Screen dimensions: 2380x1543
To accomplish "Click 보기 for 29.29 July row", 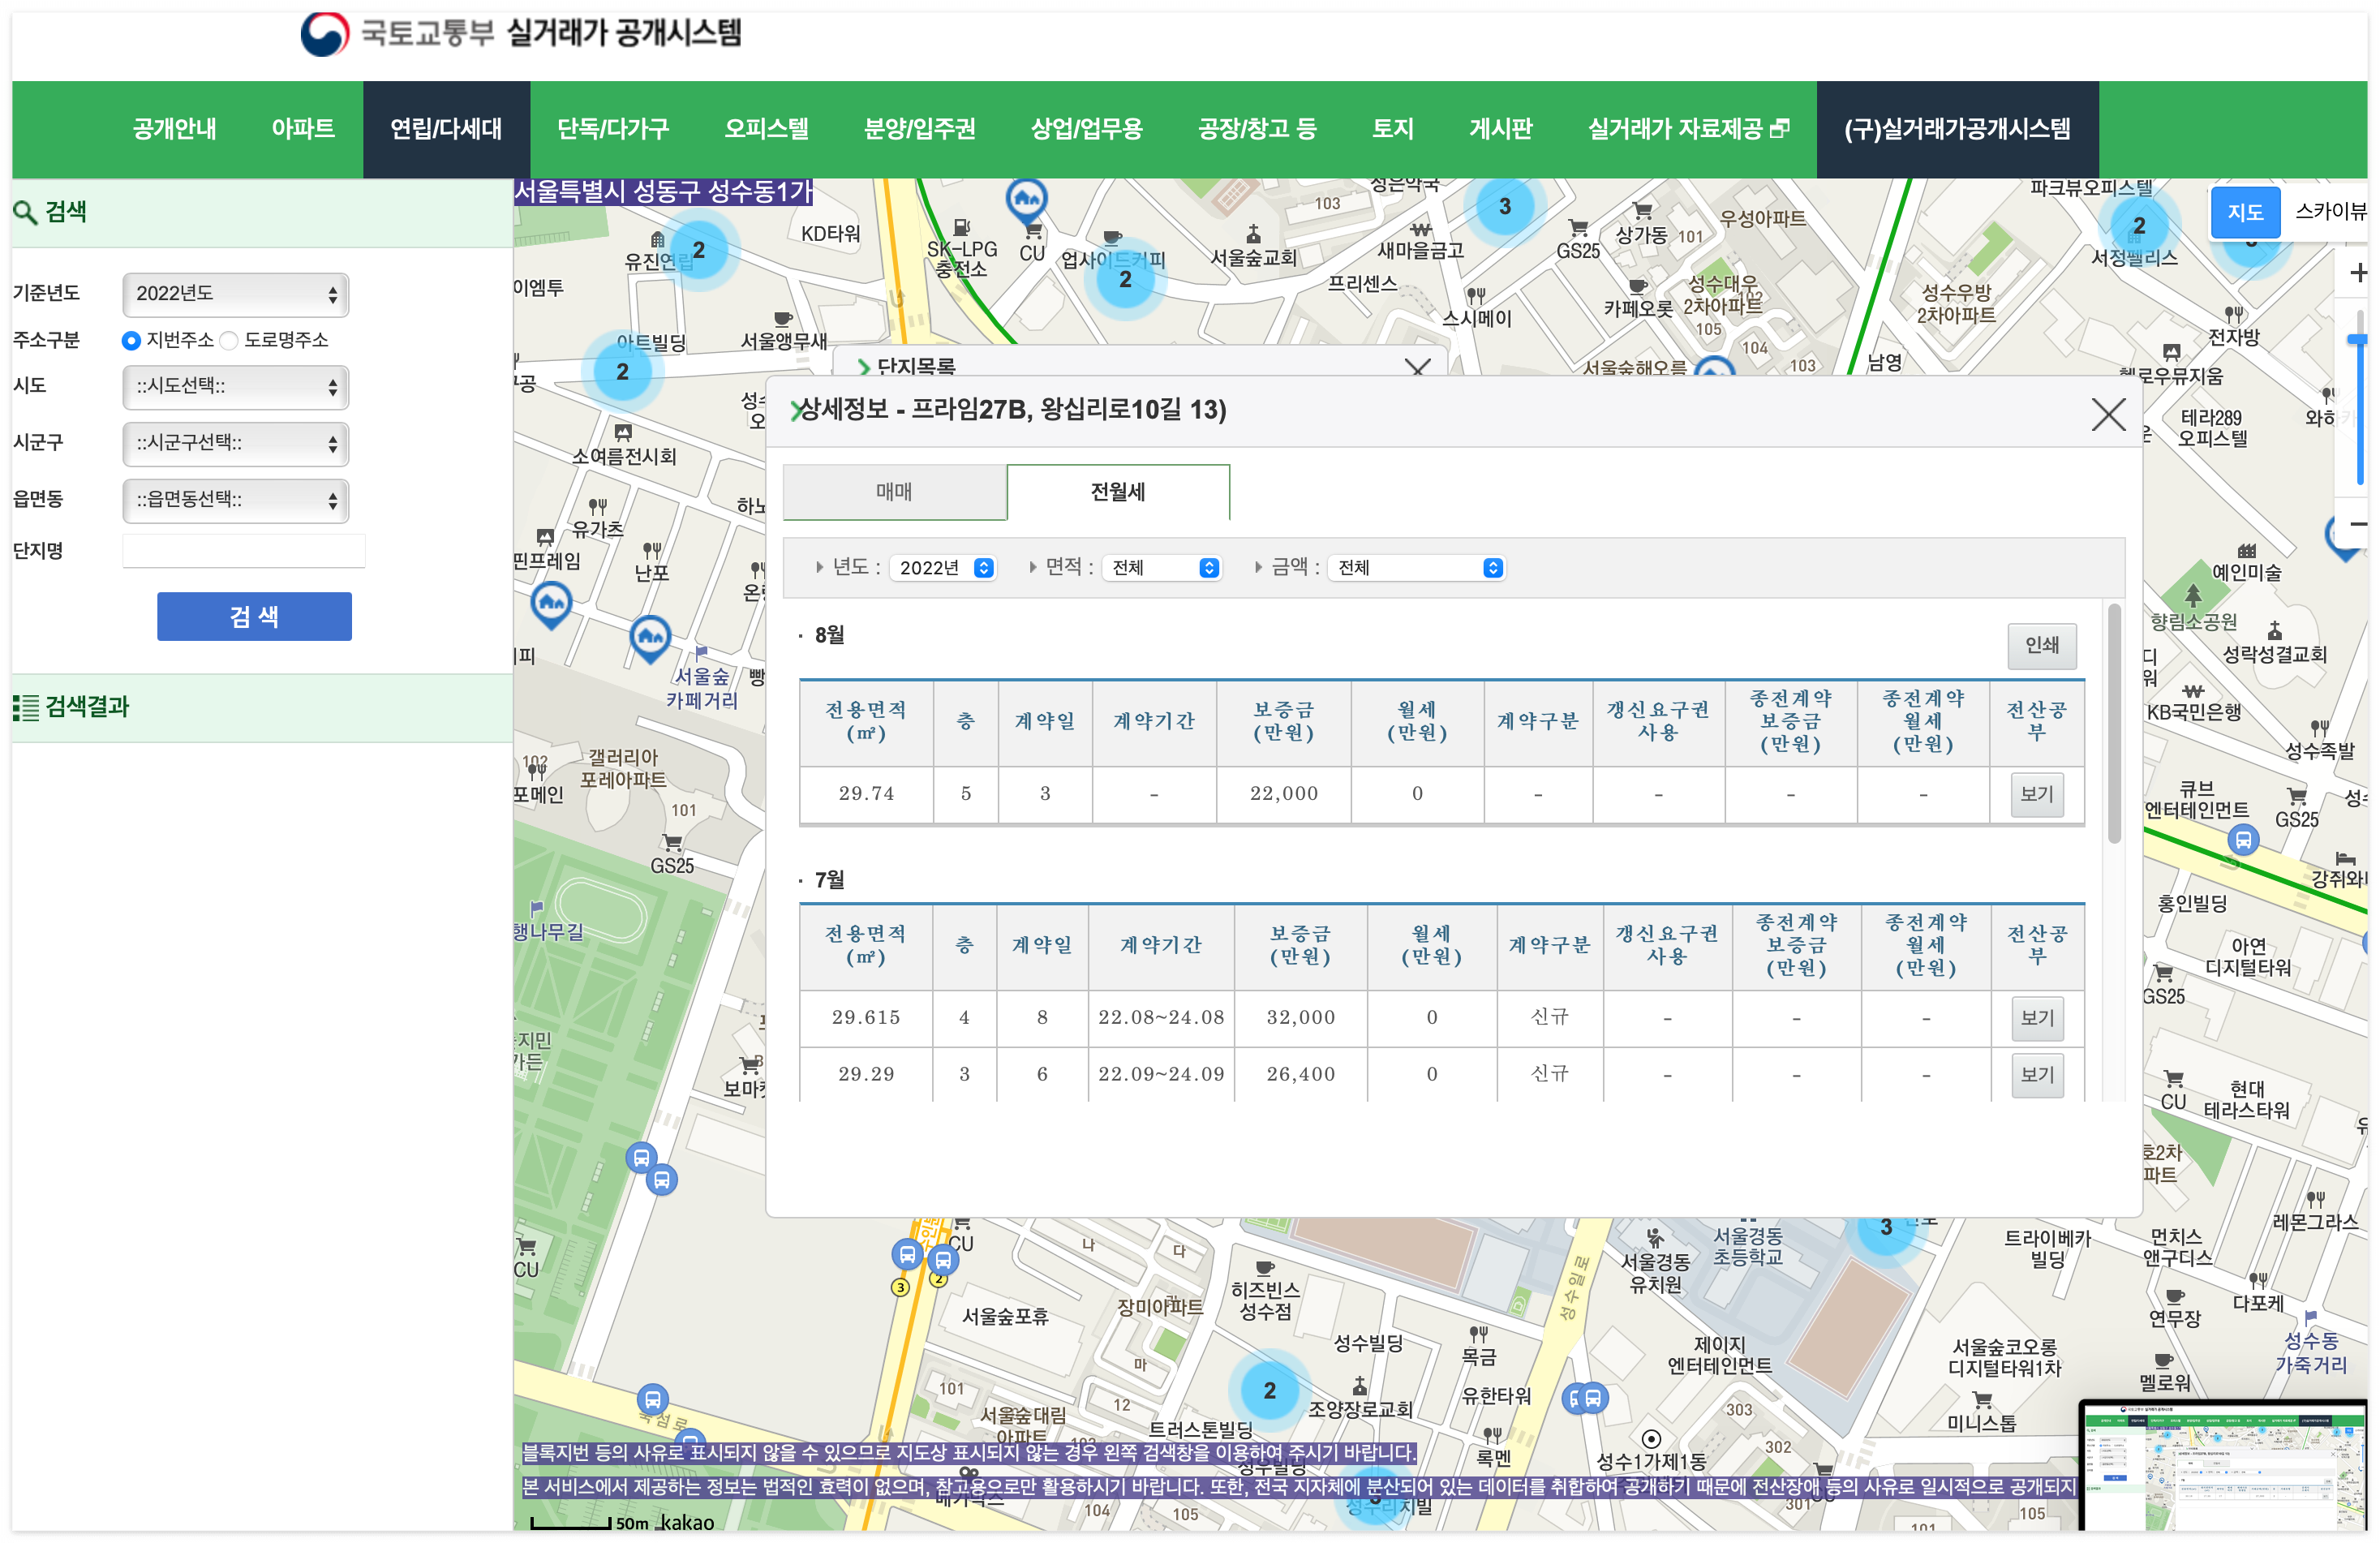I will [2037, 1075].
